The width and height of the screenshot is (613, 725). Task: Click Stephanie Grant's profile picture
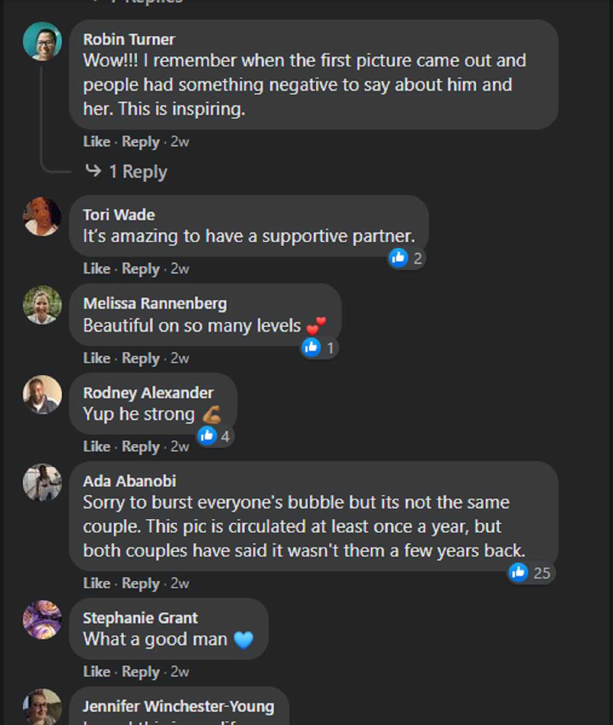[42, 619]
